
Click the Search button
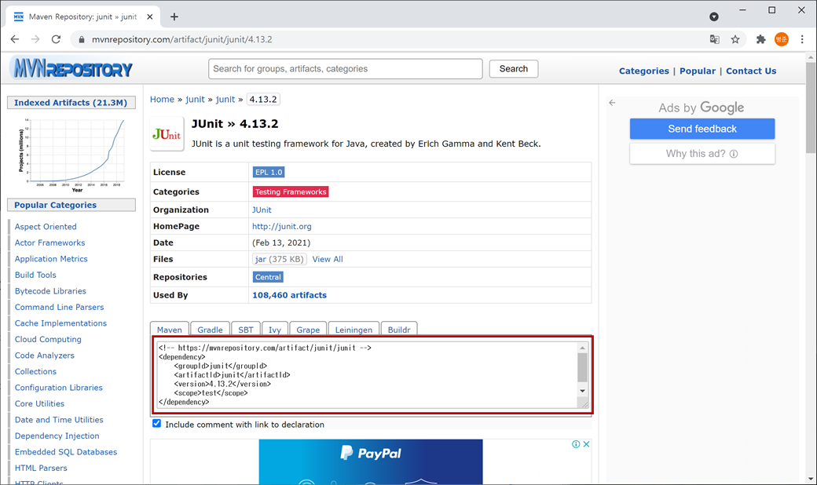(x=513, y=69)
